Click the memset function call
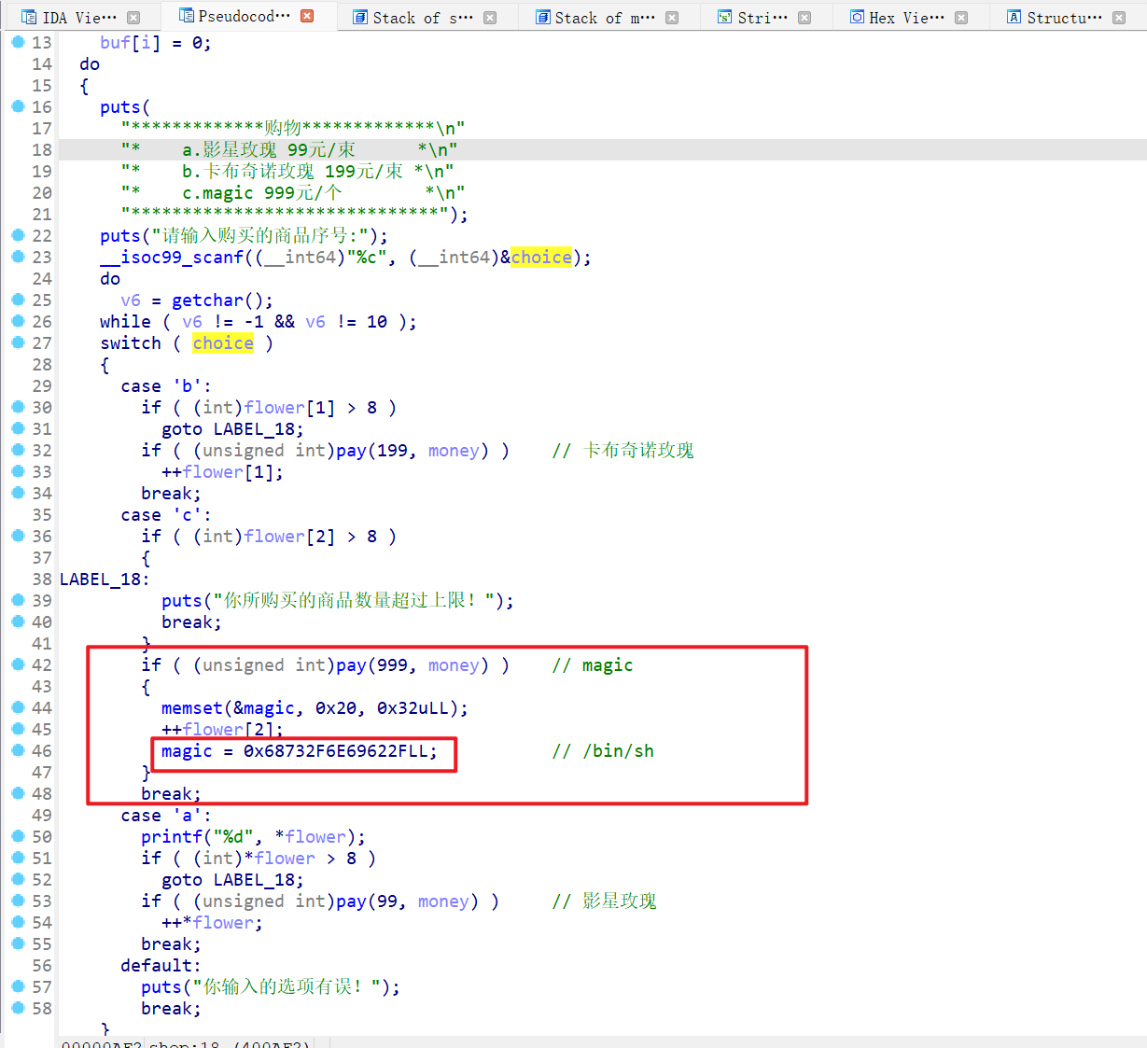 (191, 708)
